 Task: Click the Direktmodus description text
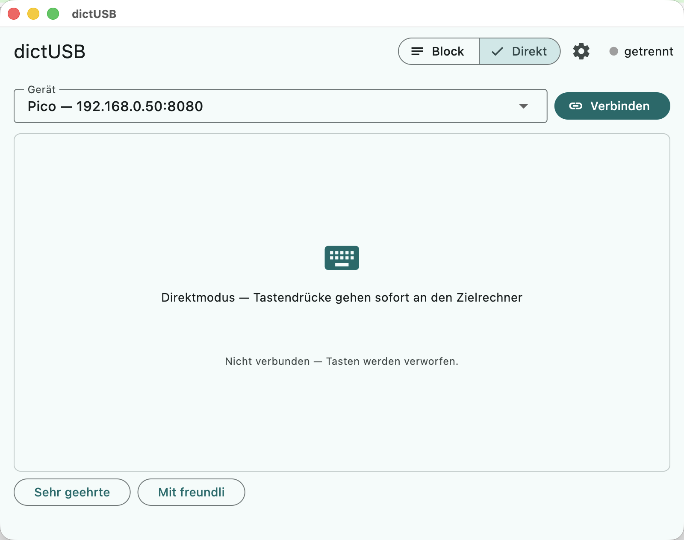pyautogui.click(x=342, y=297)
